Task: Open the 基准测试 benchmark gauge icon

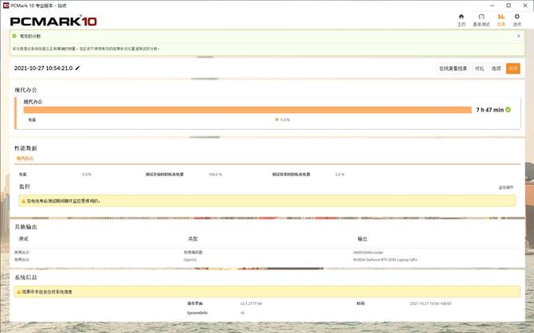Action: click(x=481, y=19)
